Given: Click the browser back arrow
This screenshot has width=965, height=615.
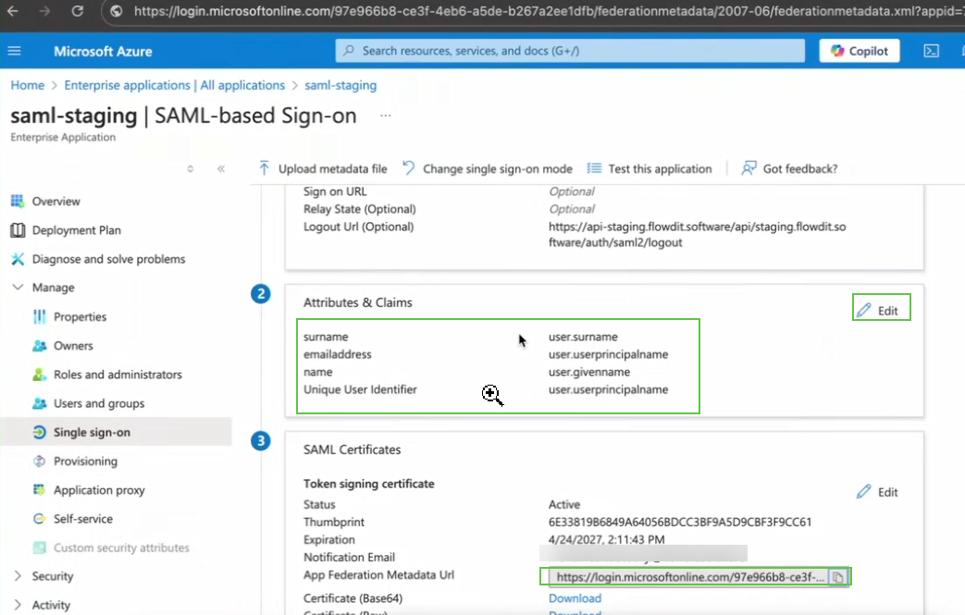Looking at the screenshot, I should [x=12, y=11].
